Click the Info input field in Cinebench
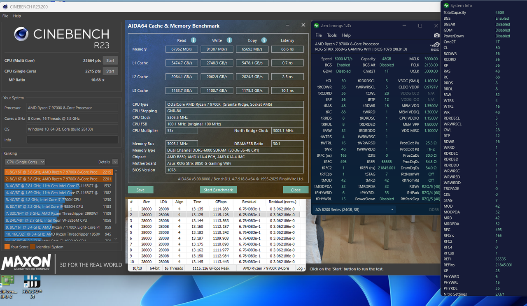Image resolution: width=527 pixels, height=306 pixels. tap(72, 140)
